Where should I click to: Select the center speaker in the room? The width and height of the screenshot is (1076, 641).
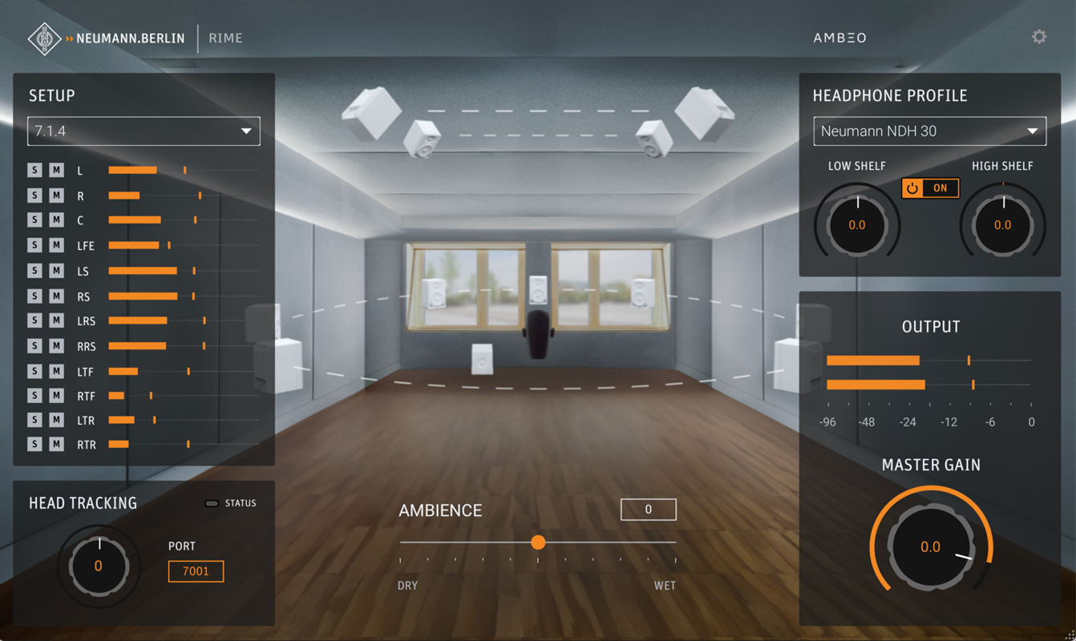tap(538, 289)
